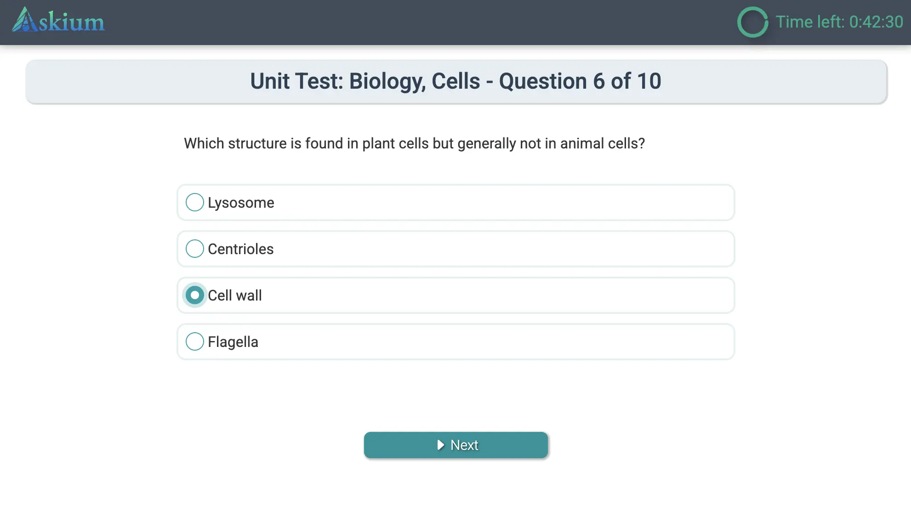The image size is (911, 511).
Task: Click the triangular A in Askium logo
Action: 24,21
